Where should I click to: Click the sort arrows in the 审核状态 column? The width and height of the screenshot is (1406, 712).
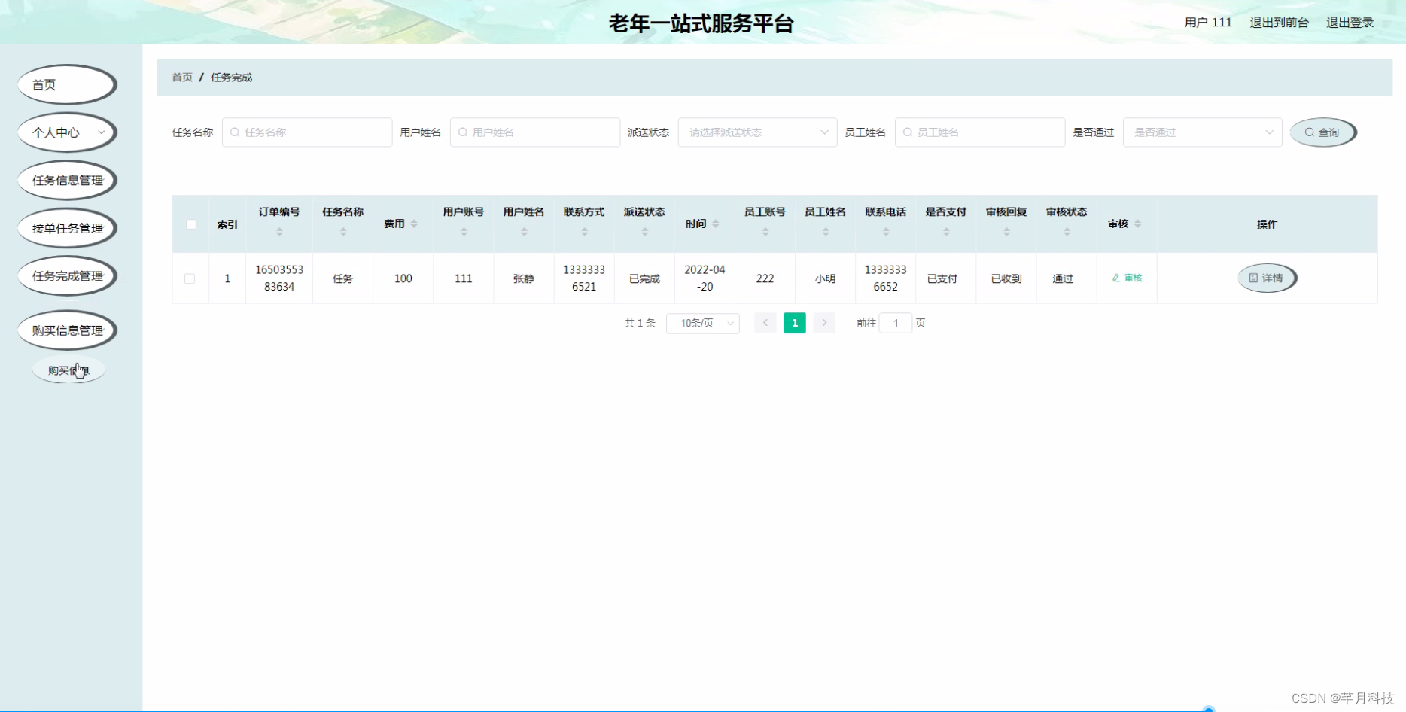click(x=1067, y=232)
